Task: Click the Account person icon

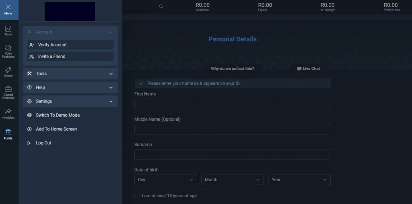Action: click(x=29, y=32)
